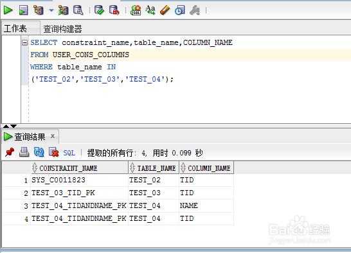Select the 查询结果 tab

click(x=30, y=137)
